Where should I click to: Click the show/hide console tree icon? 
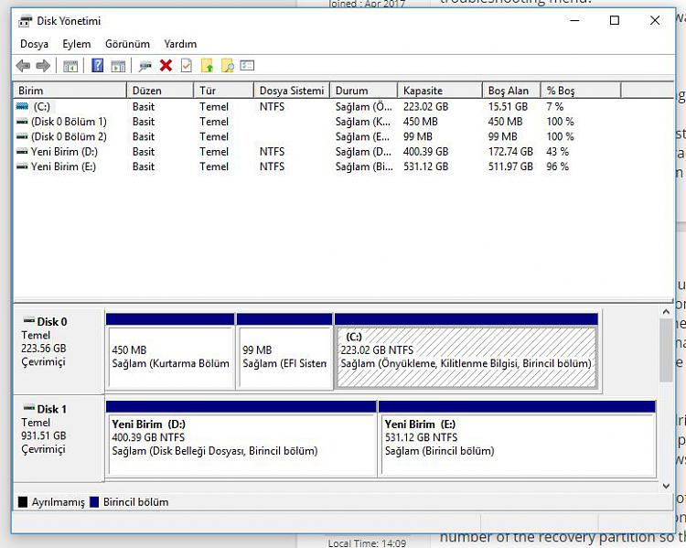pyautogui.click(x=70, y=66)
